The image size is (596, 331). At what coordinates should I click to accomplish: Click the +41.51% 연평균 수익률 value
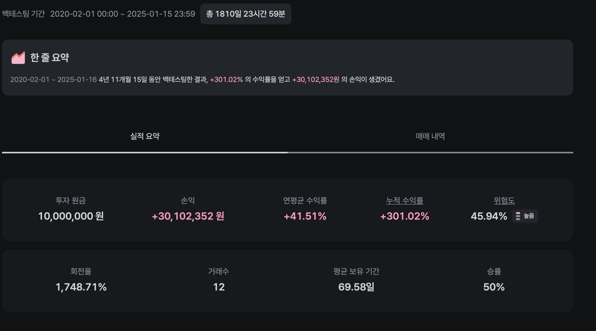305,216
